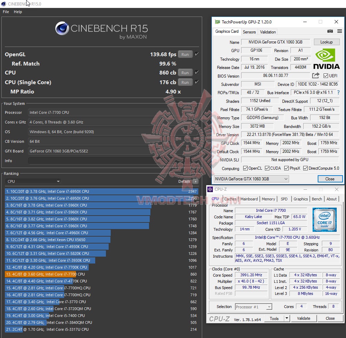The image size is (346, 338).
Task: Toggle the UEFI checkbox in GPU-Z
Action: pyautogui.click(x=326, y=76)
